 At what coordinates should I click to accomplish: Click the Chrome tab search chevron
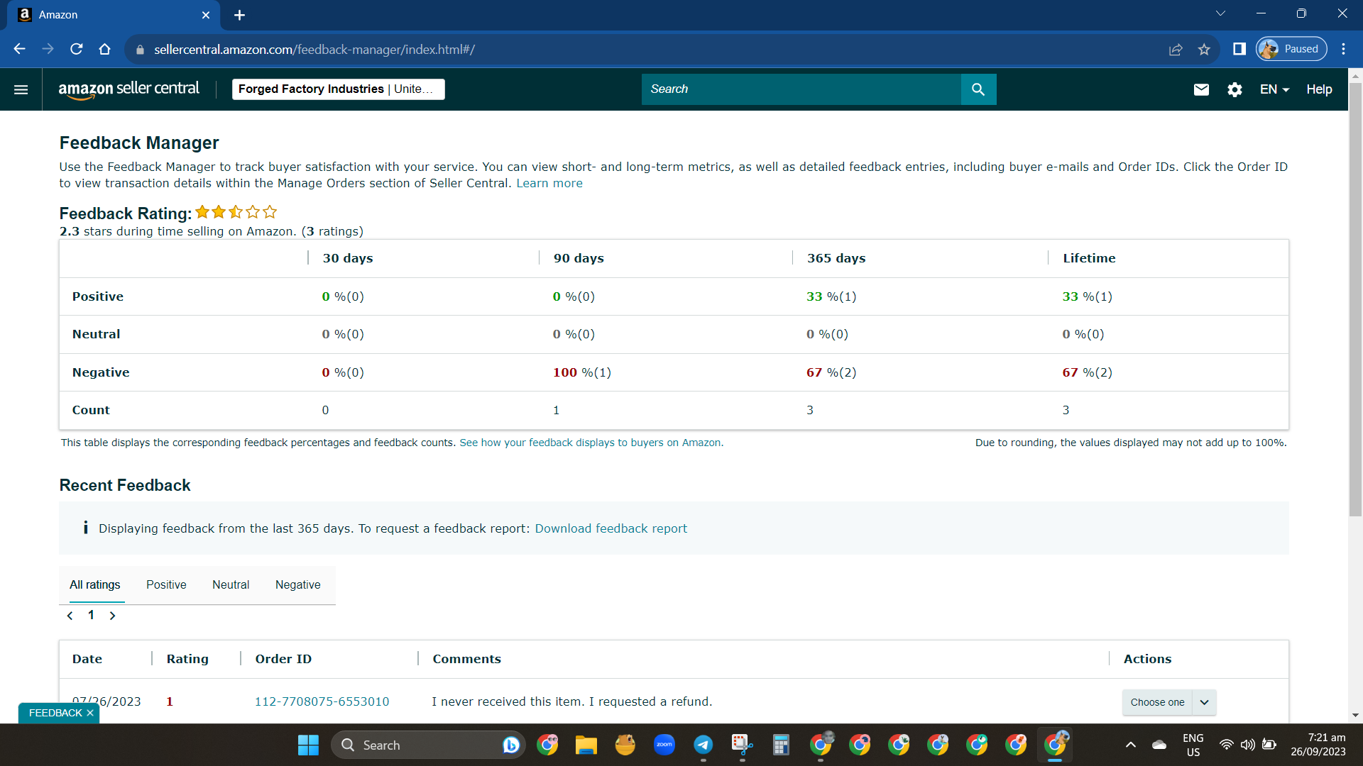[1221, 13]
